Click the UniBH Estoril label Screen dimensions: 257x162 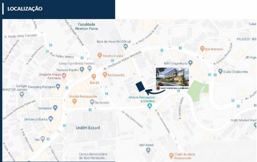coord(88,128)
